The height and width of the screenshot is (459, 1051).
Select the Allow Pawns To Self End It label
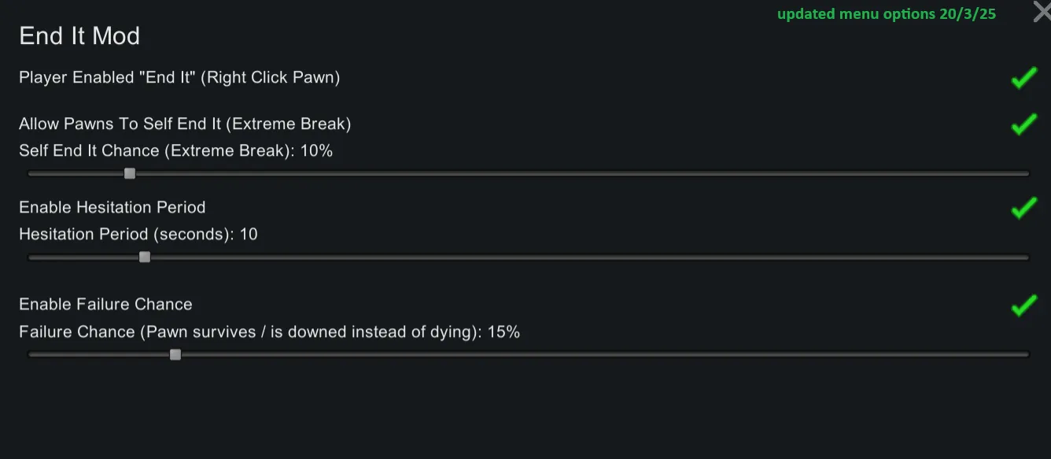click(x=185, y=124)
